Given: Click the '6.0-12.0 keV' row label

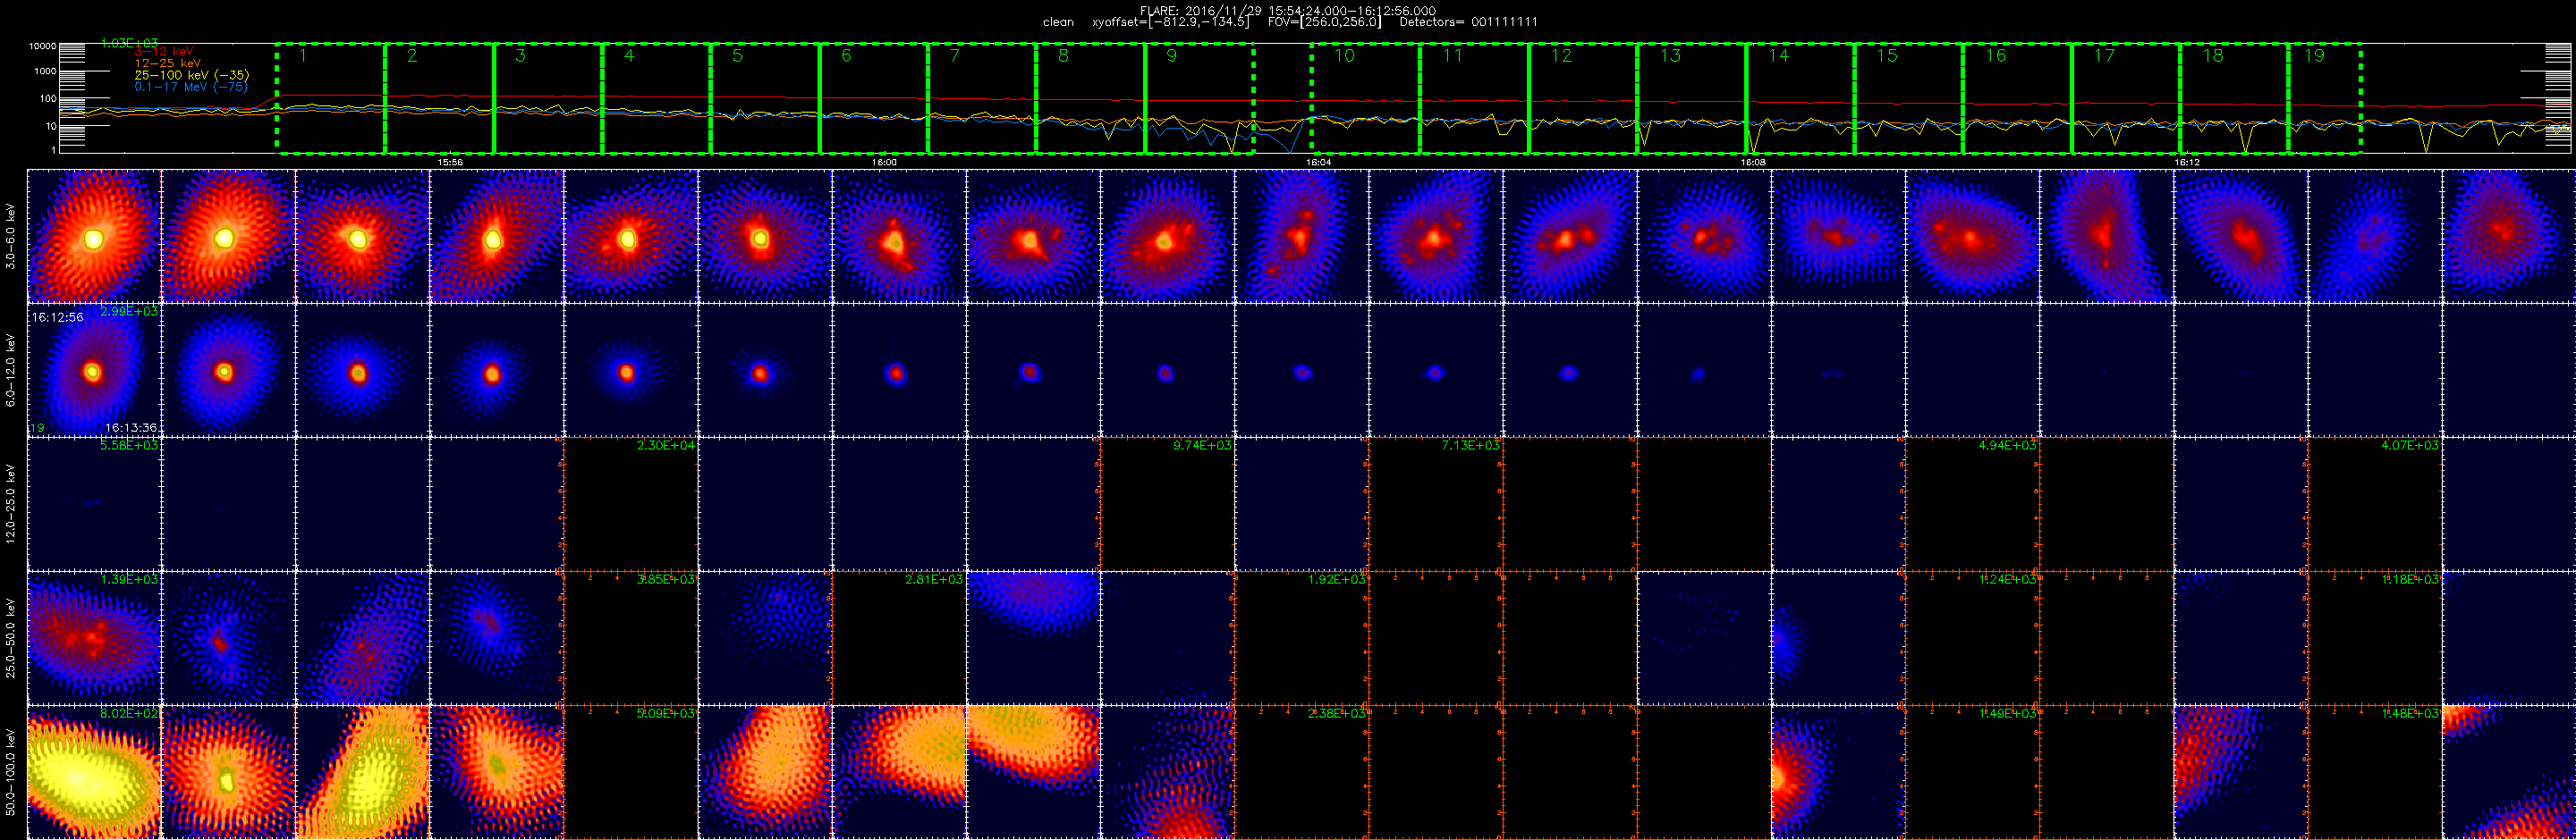Looking at the screenshot, I should (11, 370).
